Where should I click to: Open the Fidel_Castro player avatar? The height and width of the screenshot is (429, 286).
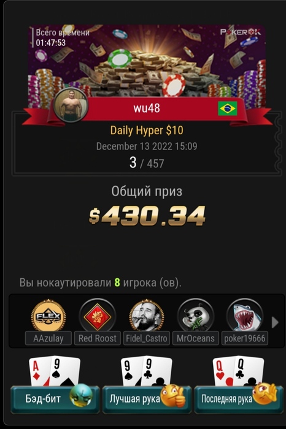click(147, 316)
